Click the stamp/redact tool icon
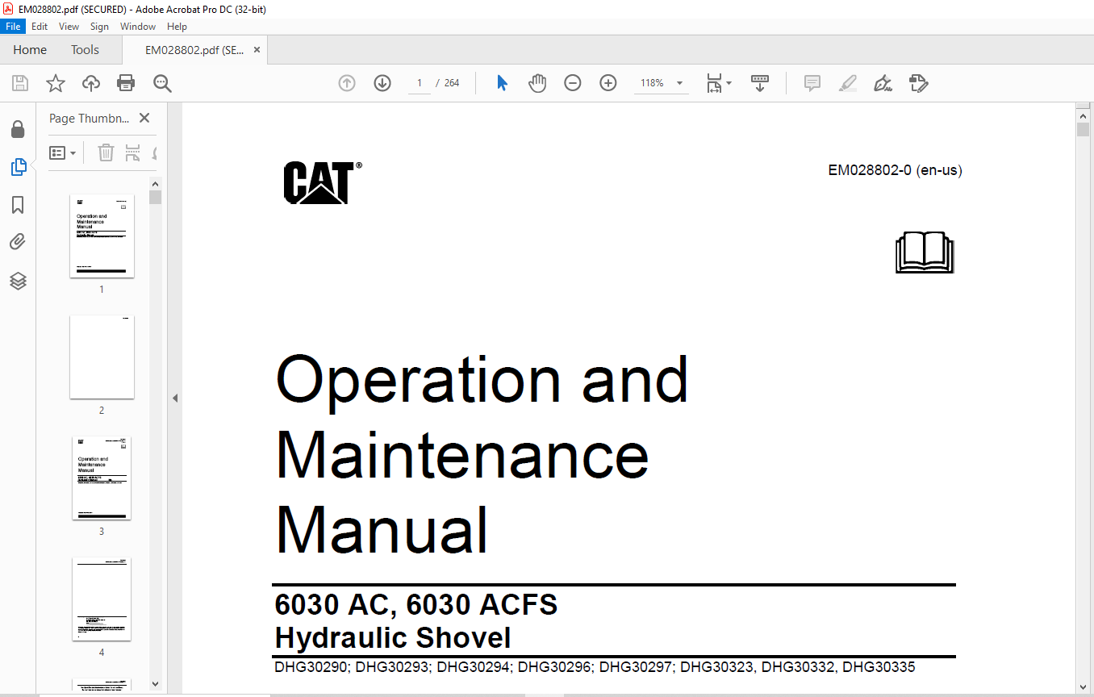1094x697 pixels. point(918,83)
